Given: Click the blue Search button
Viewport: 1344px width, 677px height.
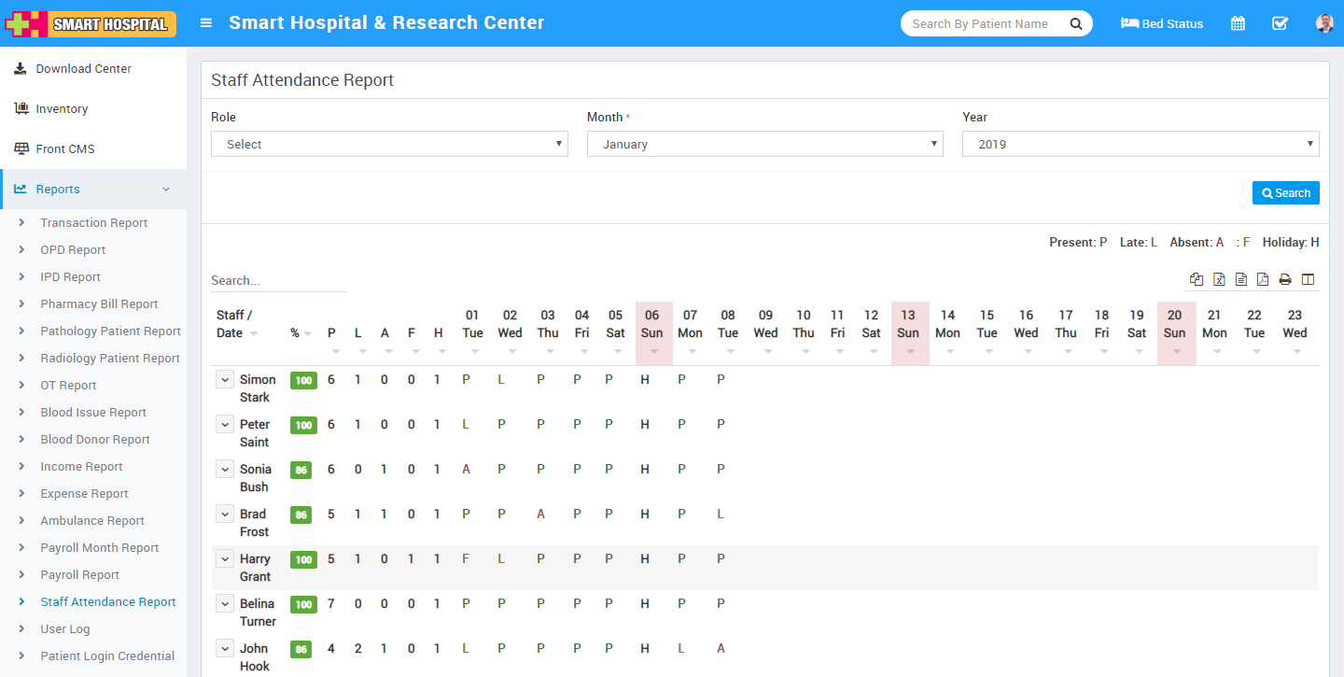Looking at the screenshot, I should [x=1285, y=192].
